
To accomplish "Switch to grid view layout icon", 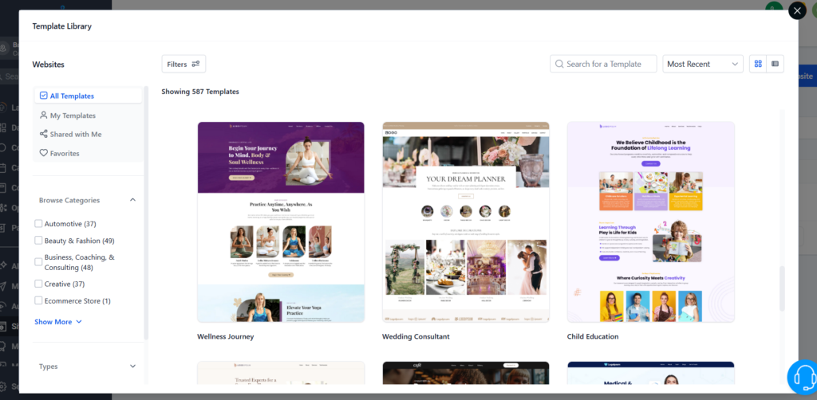I will [758, 64].
